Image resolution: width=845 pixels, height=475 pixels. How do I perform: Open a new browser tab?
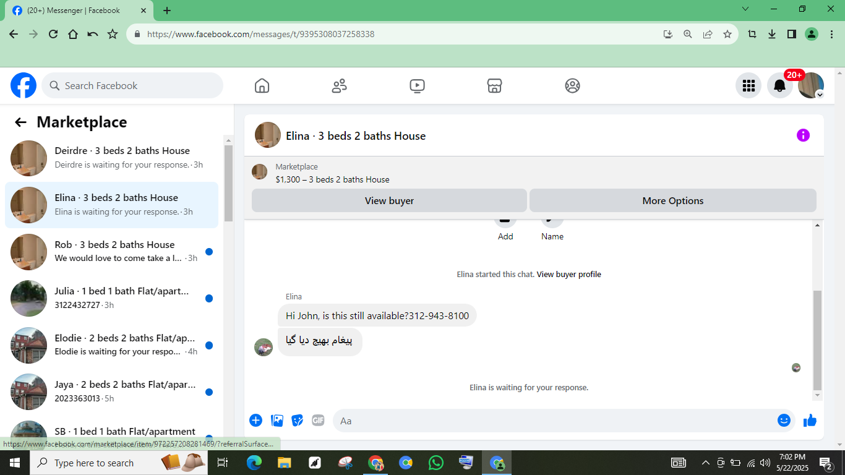click(167, 11)
